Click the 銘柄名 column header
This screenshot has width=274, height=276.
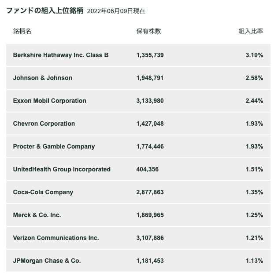tap(22, 31)
